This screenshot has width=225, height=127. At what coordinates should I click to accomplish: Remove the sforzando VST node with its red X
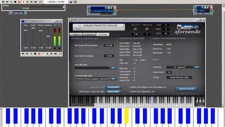click(x=115, y=8)
